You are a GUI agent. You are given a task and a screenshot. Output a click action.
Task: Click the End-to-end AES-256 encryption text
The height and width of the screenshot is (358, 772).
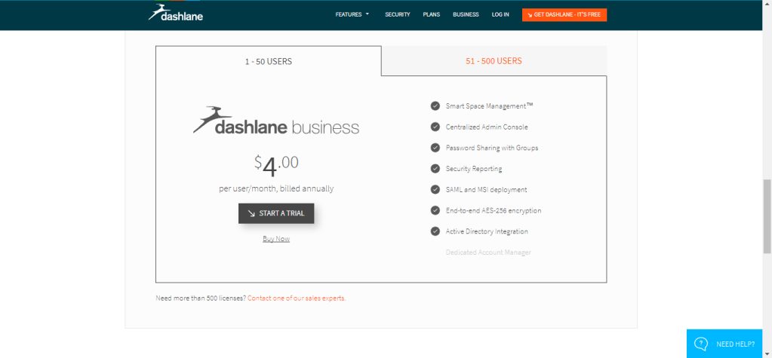click(x=494, y=210)
